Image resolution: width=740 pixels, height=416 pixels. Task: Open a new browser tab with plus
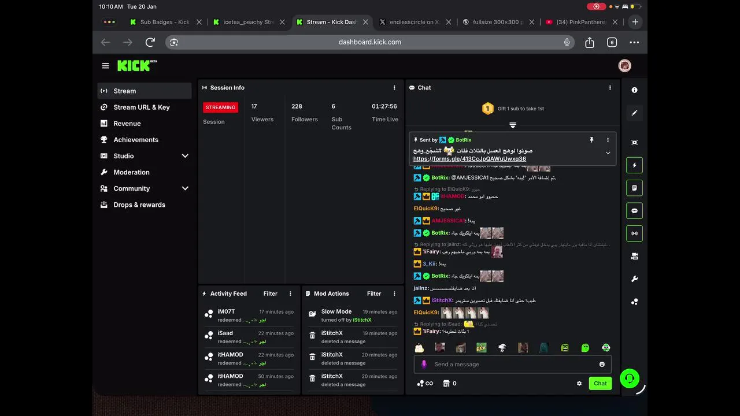(635, 22)
